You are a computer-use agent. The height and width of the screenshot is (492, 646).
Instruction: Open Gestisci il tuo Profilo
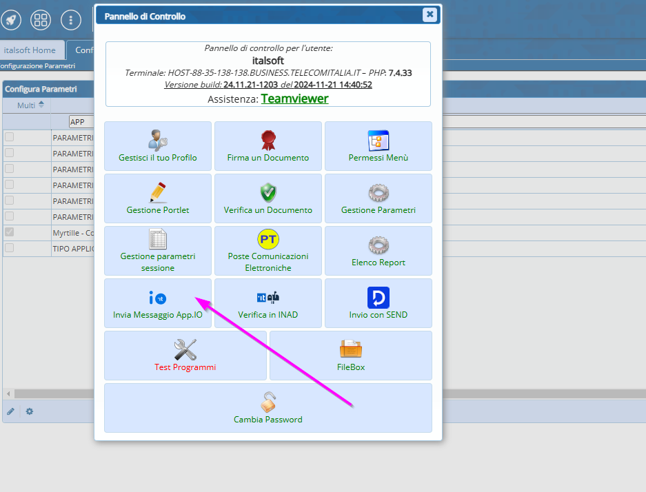pyautogui.click(x=157, y=146)
